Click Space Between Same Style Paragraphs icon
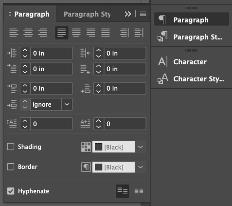The width and height of the screenshot is (232, 206). pyautogui.click(x=12, y=104)
